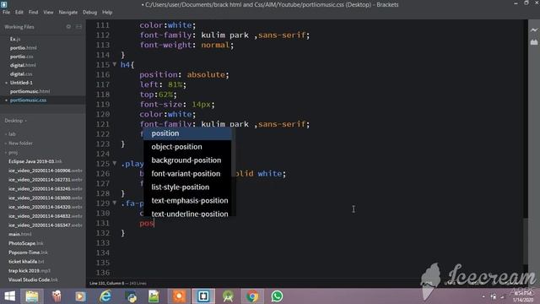Image resolution: width=540 pixels, height=304 pixels.
Task: Open Eclipse Java 2019-03.lnk file
Action: pyautogui.click(x=35, y=161)
